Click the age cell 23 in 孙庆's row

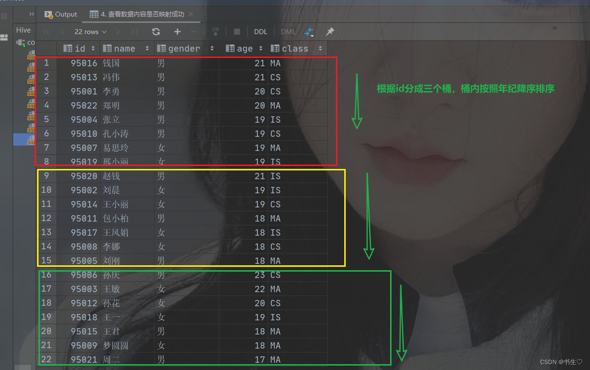click(243, 275)
